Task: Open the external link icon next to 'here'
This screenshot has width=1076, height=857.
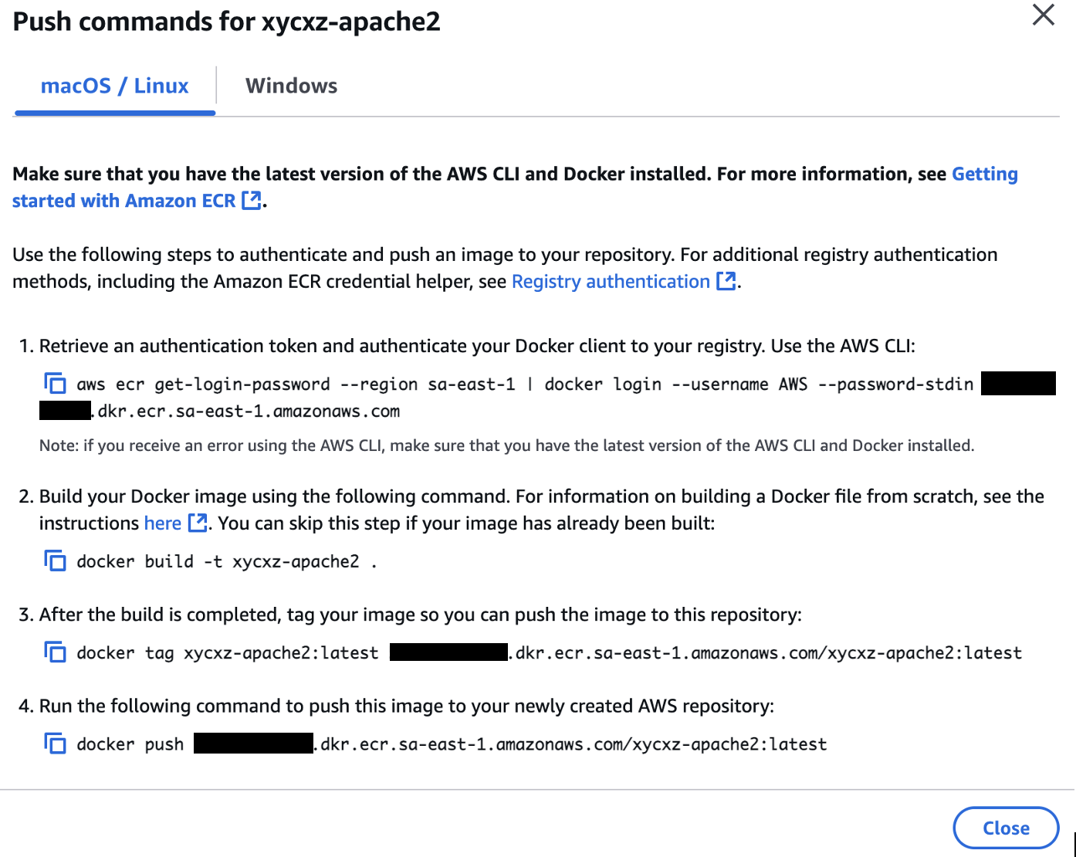Action: [197, 523]
